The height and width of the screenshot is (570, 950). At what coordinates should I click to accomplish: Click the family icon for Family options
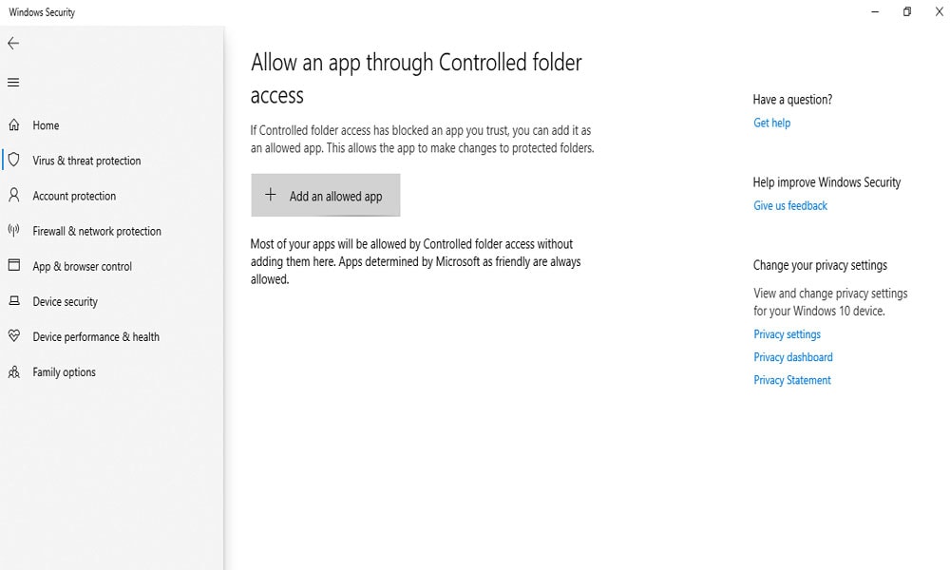pyautogui.click(x=14, y=371)
